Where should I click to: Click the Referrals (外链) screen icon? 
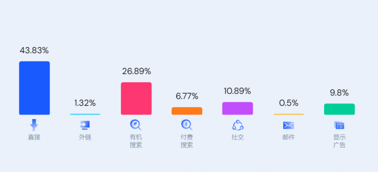85,125
